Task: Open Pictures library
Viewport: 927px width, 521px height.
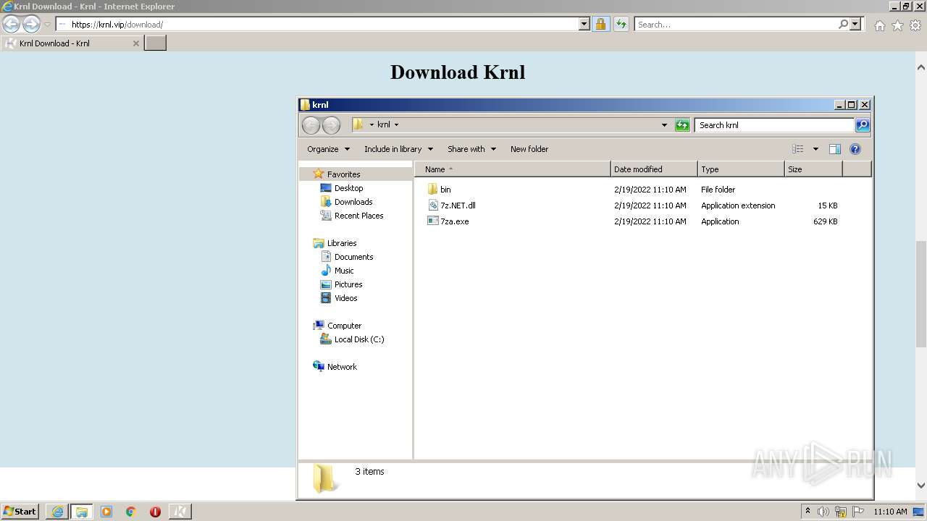Action: tap(348, 284)
